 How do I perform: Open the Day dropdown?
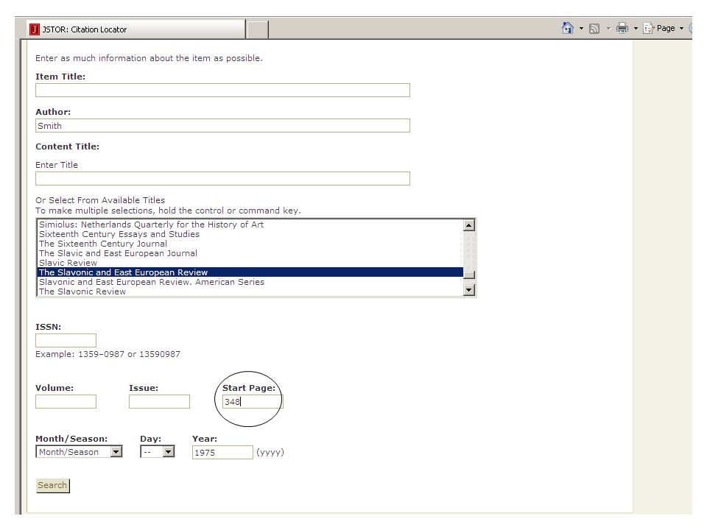click(158, 451)
